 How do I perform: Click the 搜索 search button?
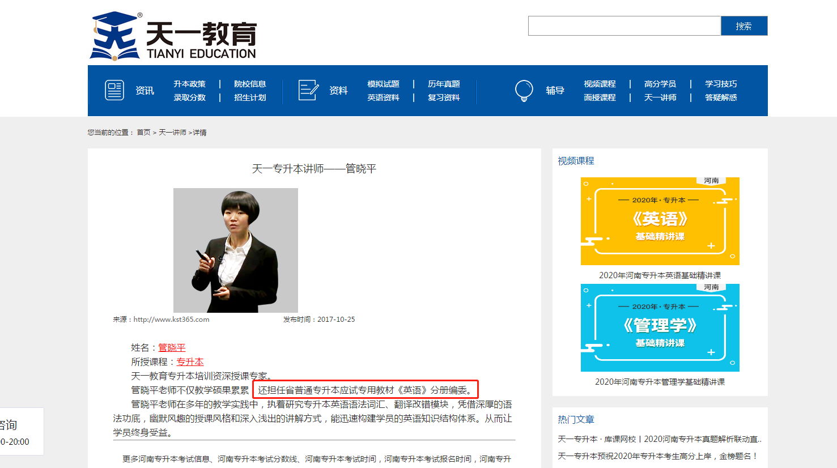point(744,26)
